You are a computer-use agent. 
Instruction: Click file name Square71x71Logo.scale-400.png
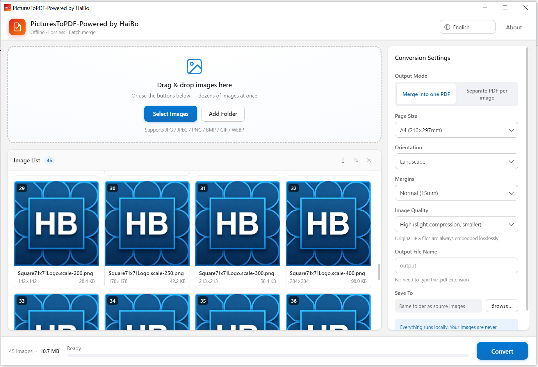pyautogui.click(x=327, y=273)
